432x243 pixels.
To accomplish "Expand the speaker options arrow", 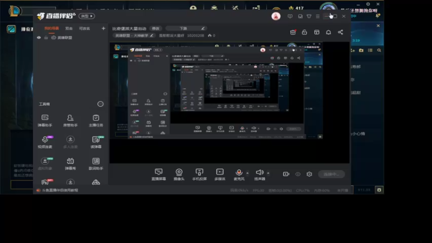I will (268, 173).
